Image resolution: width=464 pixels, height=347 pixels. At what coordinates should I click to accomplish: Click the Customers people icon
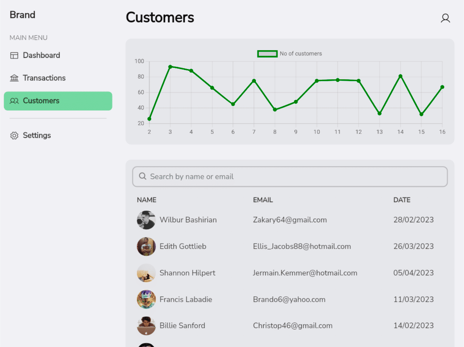click(x=14, y=101)
